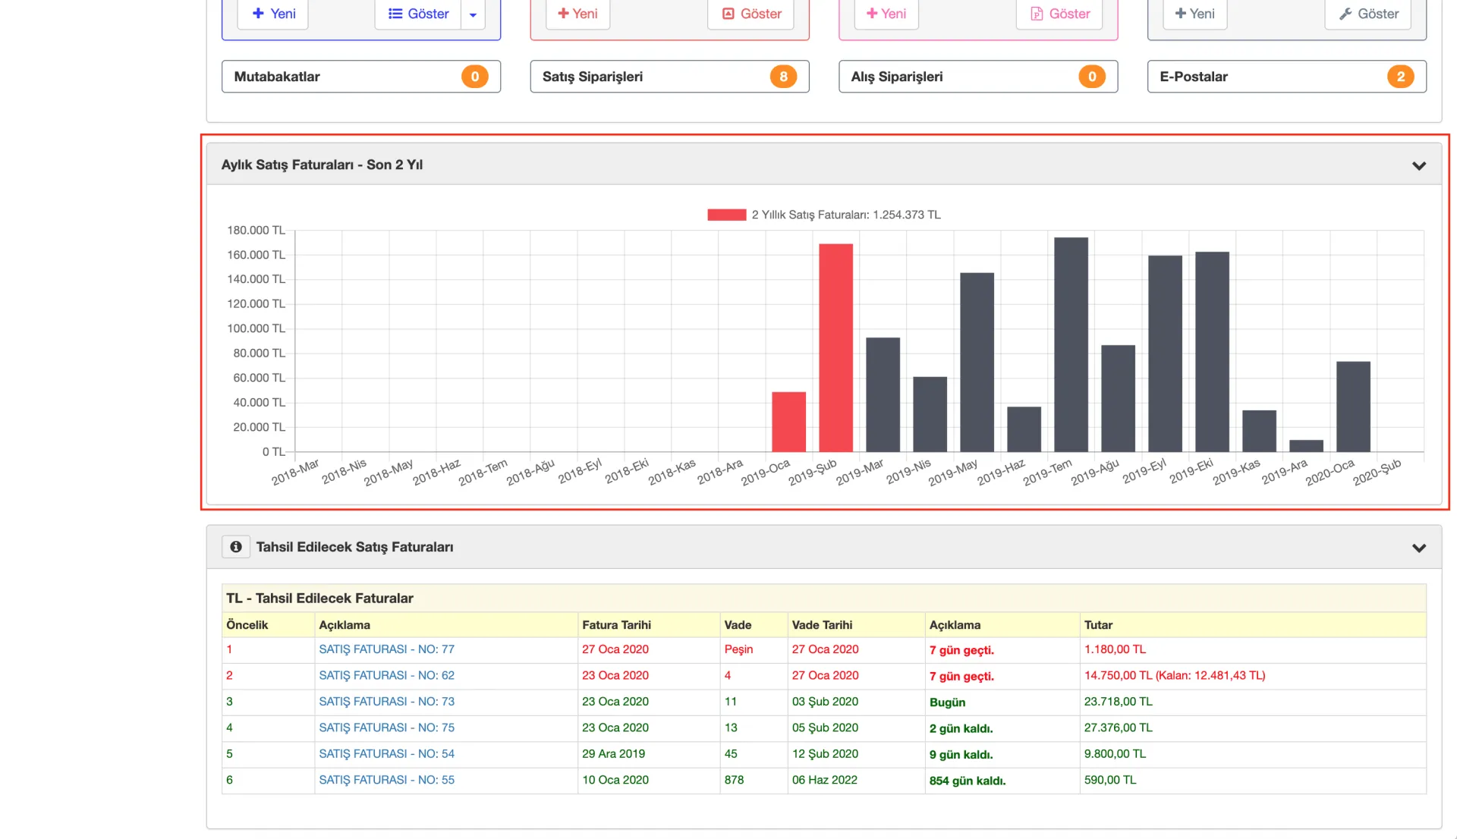Click the blue Yeni button

(x=273, y=14)
